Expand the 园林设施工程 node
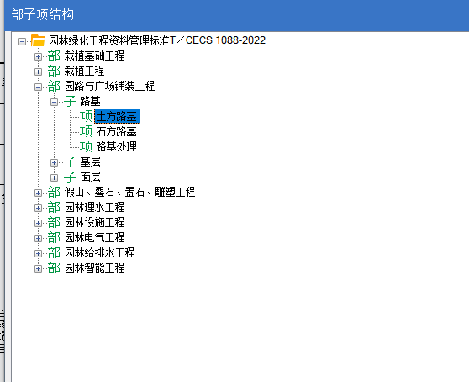The width and height of the screenshot is (469, 382). [38, 223]
